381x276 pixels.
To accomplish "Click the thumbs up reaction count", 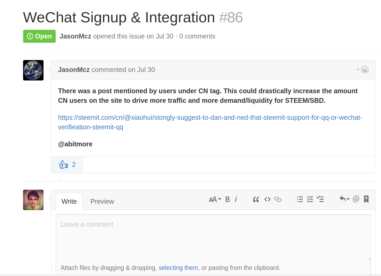I will (x=67, y=165).
